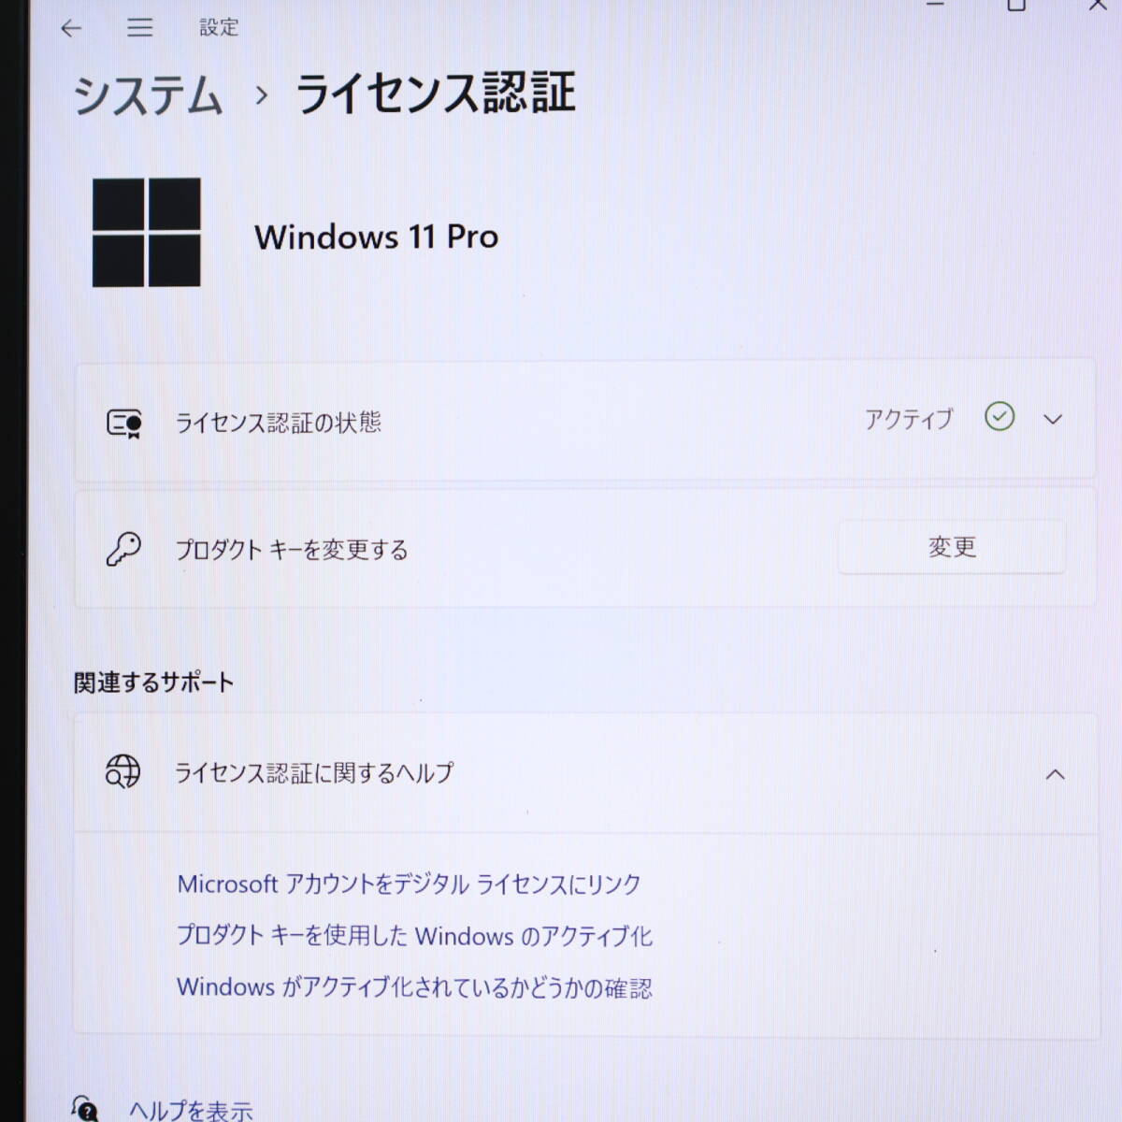Click the ライセンス認証 page title
1122x1122 pixels.
click(436, 93)
